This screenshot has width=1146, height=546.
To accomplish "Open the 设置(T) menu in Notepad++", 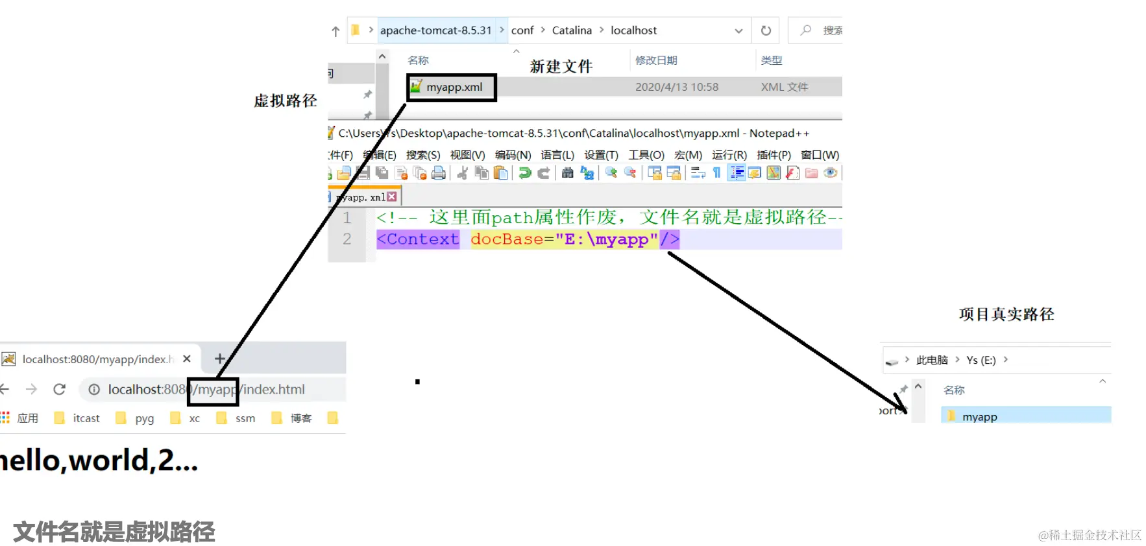I will tap(601, 155).
